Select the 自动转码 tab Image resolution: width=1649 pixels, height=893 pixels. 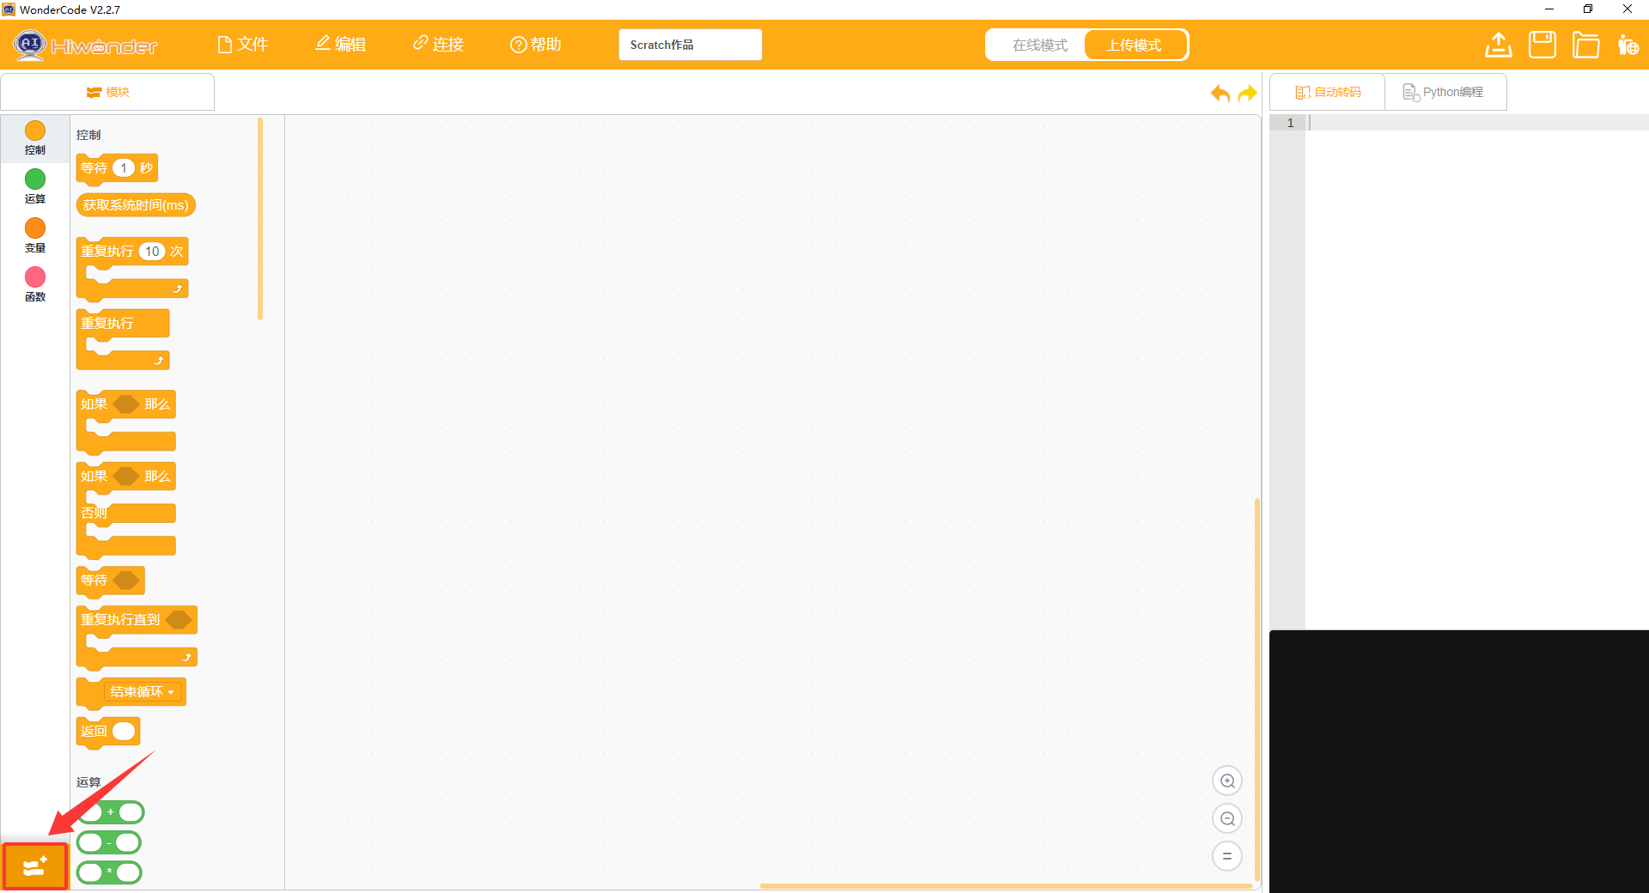pos(1328,92)
